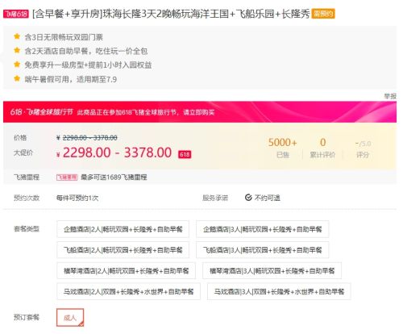Select 企鹅酒店 3人 package option
This screenshot has height=334, width=403.
click(x=263, y=229)
